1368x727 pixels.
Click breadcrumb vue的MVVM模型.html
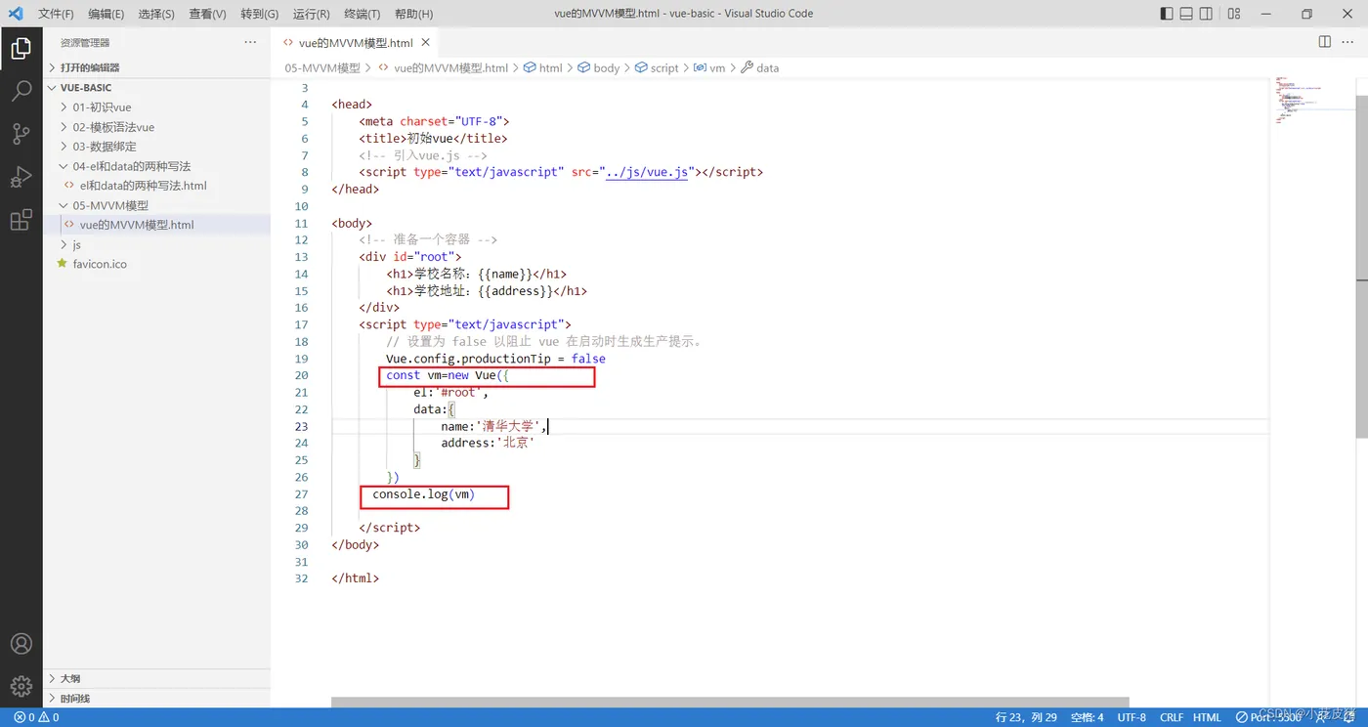[443, 68]
